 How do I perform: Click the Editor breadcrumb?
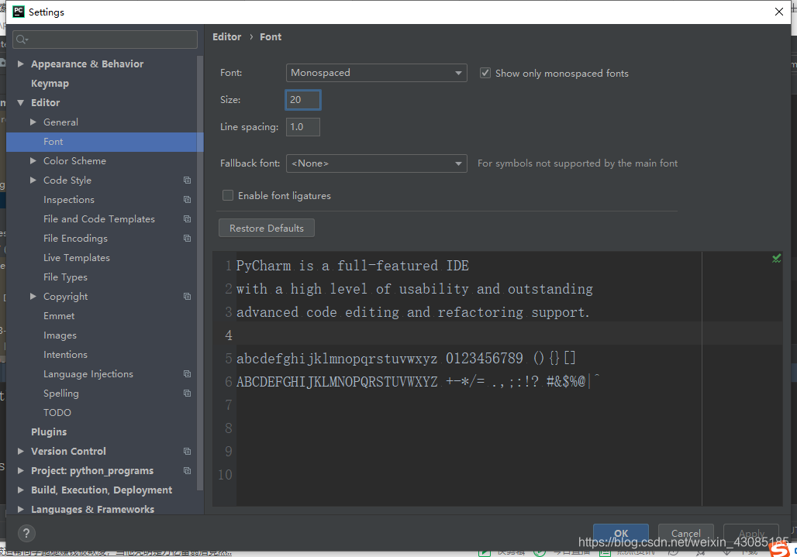[226, 37]
